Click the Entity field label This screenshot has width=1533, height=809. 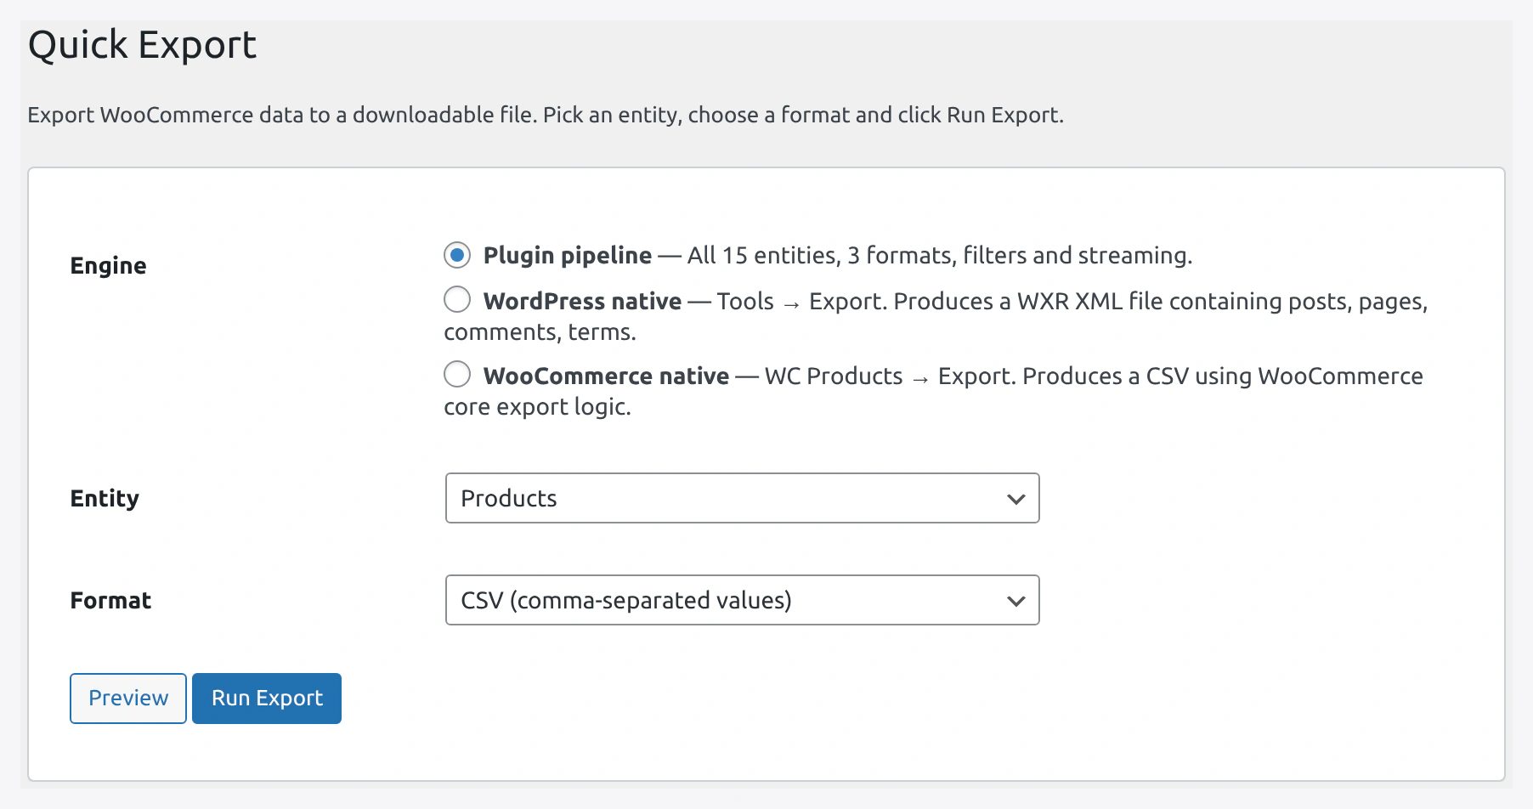(x=105, y=498)
